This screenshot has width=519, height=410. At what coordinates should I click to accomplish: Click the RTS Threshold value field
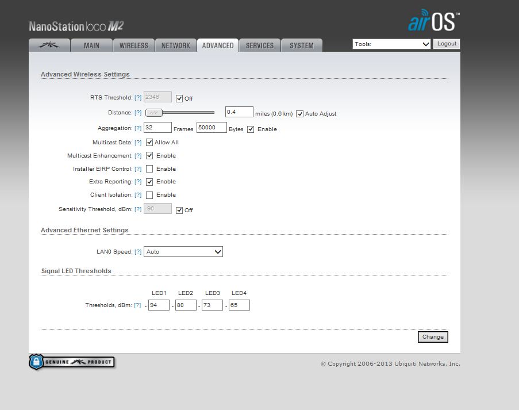[x=157, y=97]
